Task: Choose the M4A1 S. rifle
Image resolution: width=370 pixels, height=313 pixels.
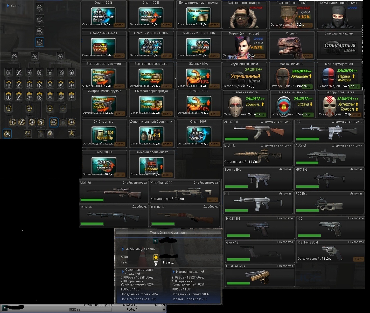Action: coord(258,154)
